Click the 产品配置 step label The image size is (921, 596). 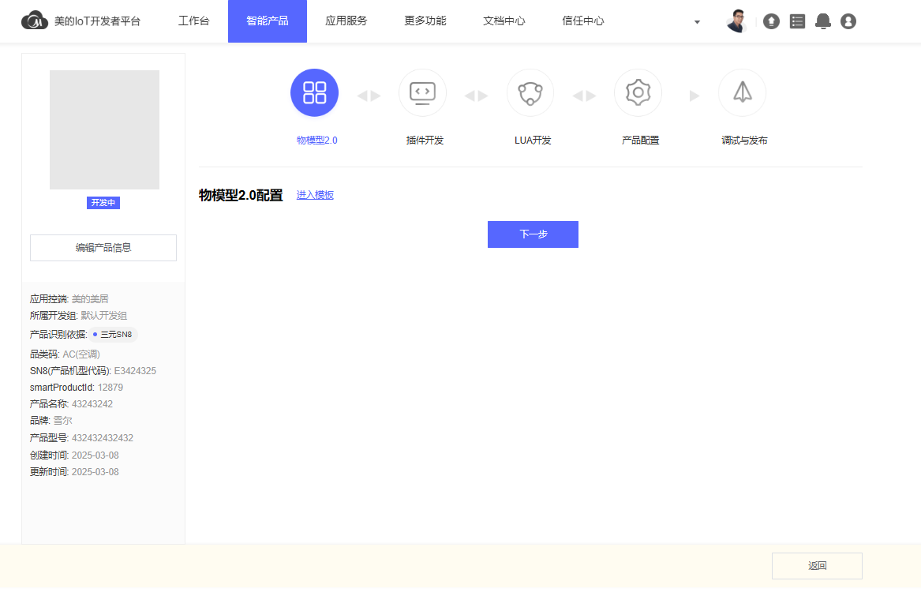640,141
